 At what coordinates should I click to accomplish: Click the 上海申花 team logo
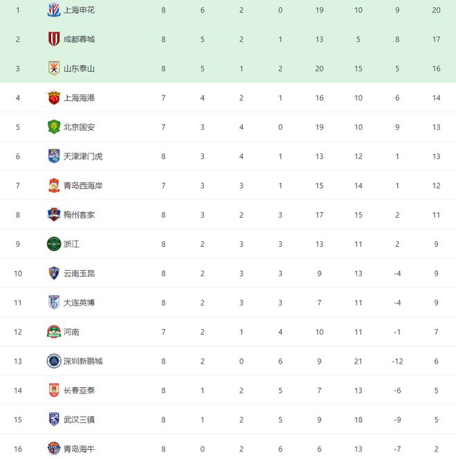tap(54, 10)
